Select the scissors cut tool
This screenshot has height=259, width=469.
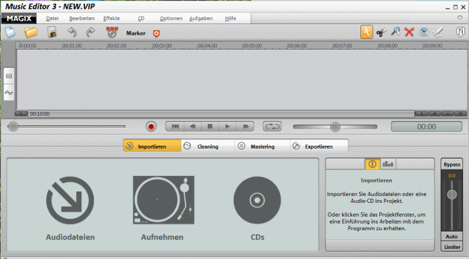[x=381, y=32]
